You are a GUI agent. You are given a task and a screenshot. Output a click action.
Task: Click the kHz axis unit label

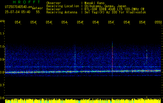(x=2, y=21)
